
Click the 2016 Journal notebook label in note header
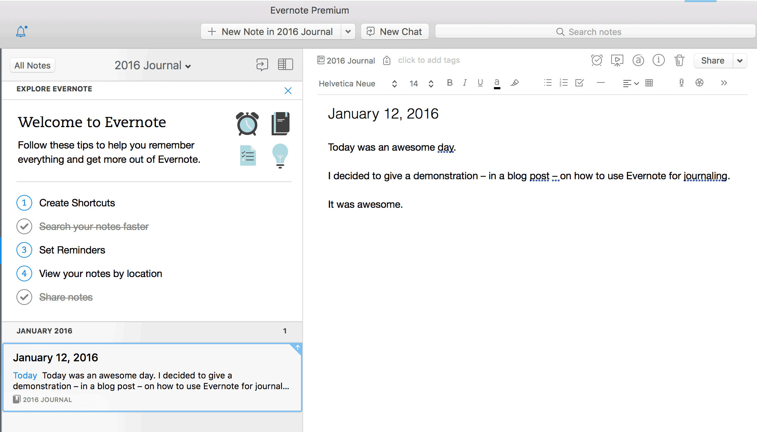coord(351,61)
